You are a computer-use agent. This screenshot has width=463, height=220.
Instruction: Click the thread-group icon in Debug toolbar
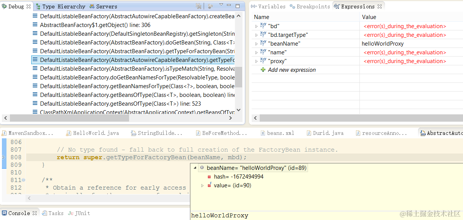tap(211, 6)
